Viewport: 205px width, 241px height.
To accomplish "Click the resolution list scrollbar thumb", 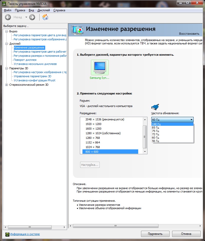I will (x=145, y=137).
